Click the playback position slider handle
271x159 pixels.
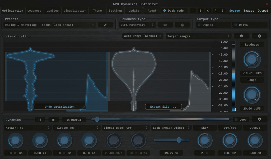point(97,119)
